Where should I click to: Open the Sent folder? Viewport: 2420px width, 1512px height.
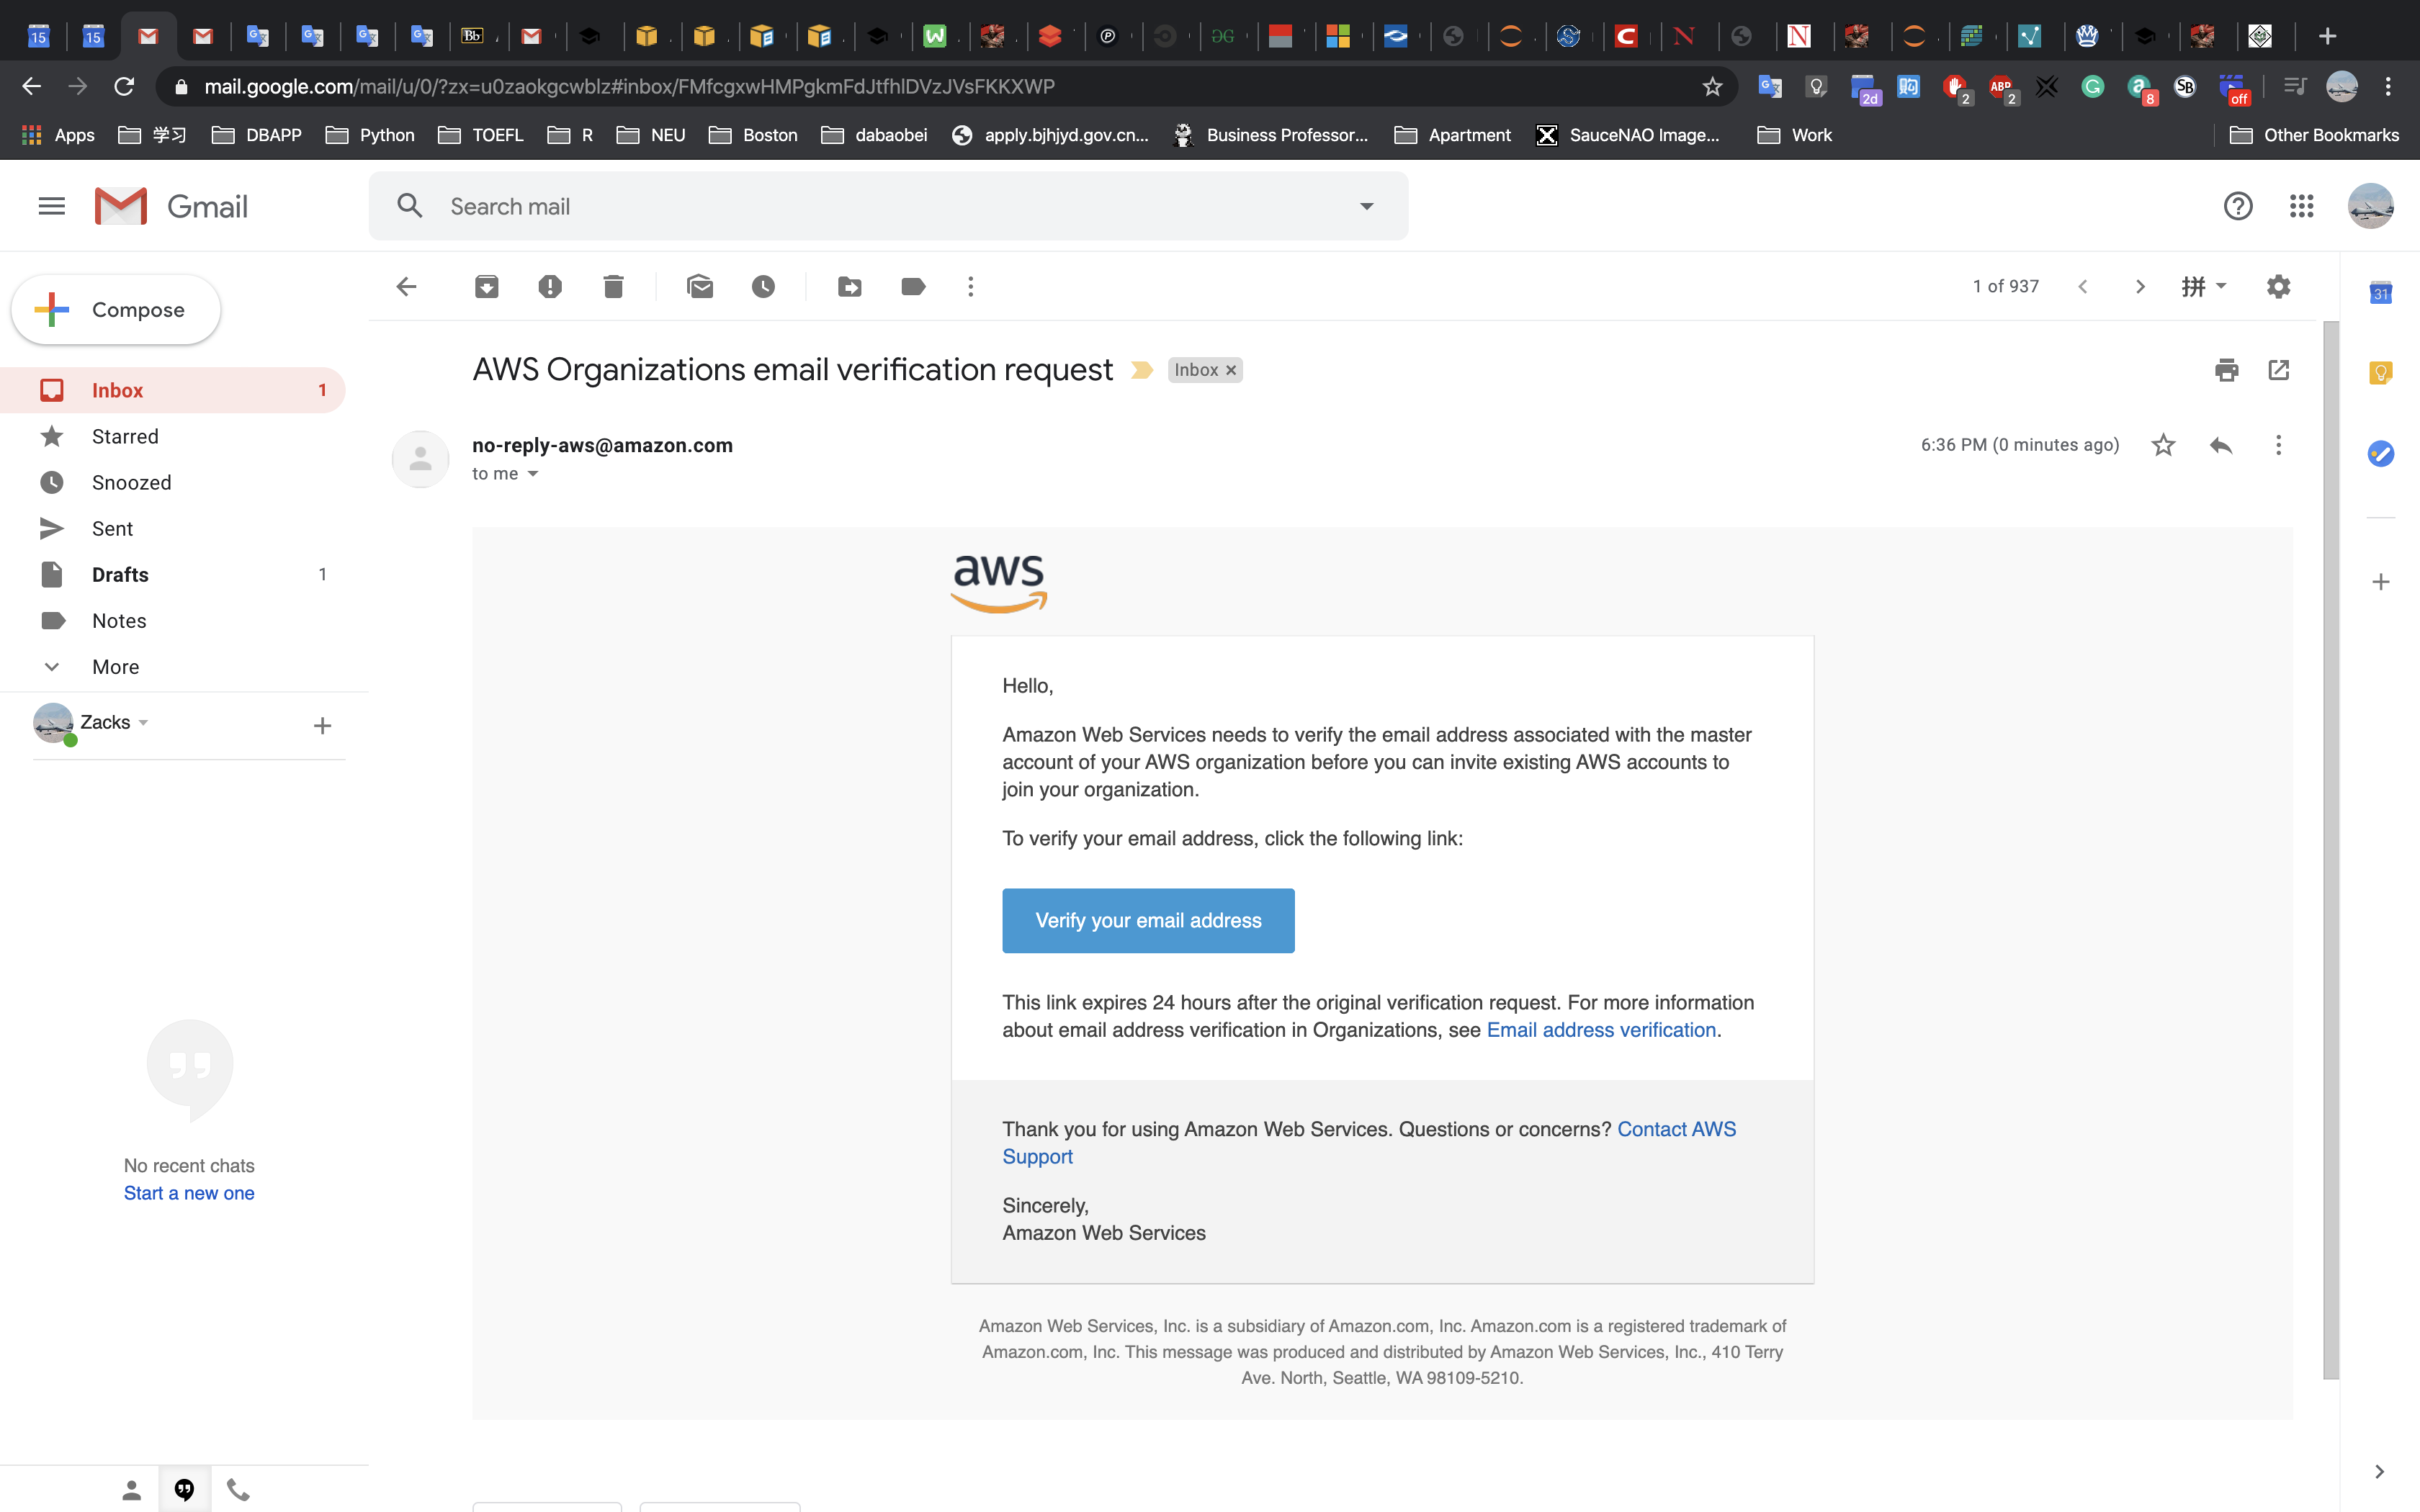tap(112, 528)
